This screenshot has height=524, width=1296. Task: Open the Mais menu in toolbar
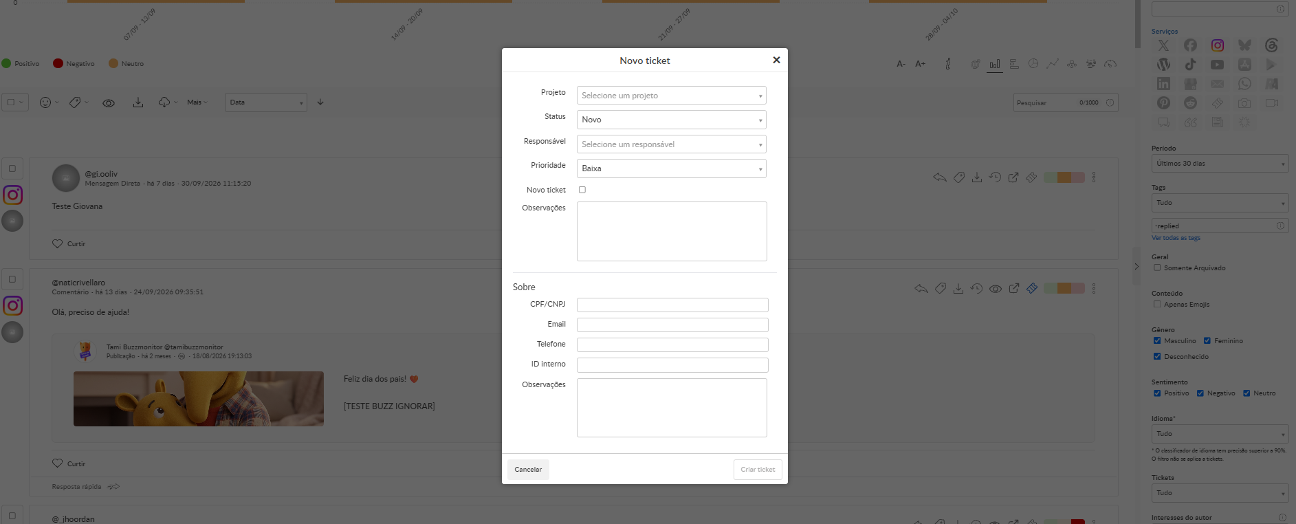[x=197, y=102]
